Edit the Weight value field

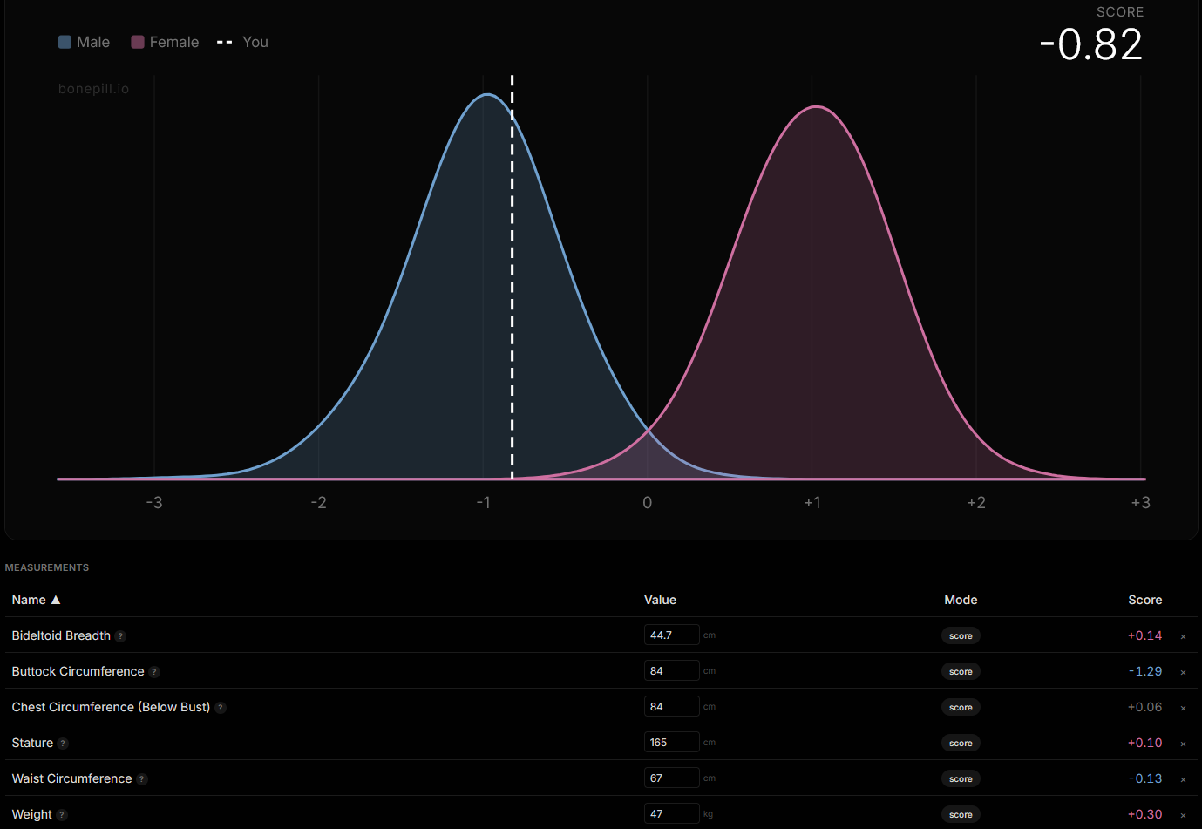671,813
